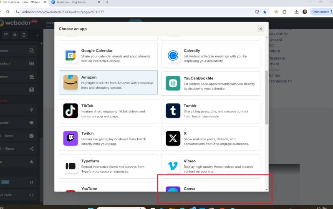Click the Vimeo title text
Screen dimensions: 333x209
click(189, 161)
